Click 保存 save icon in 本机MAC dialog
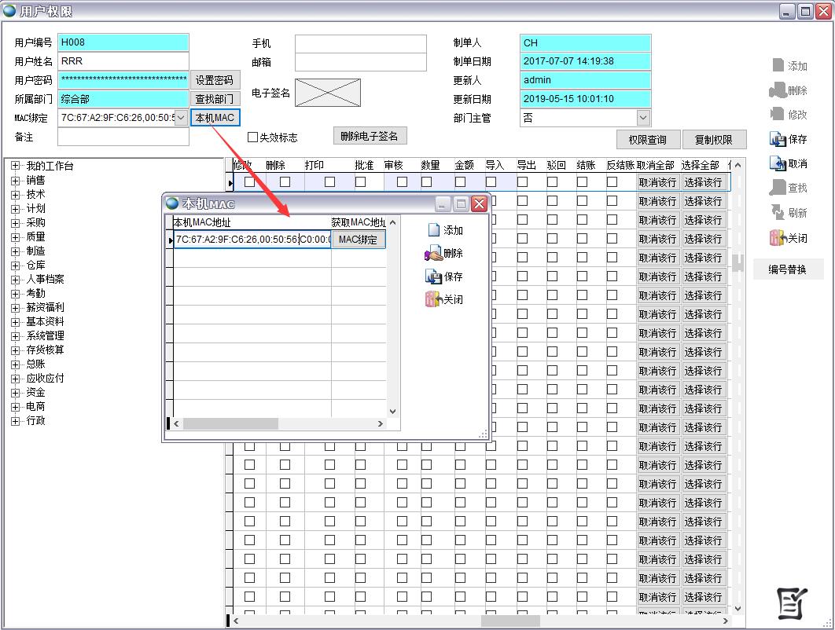This screenshot has height=630, width=835. coord(433,277)
